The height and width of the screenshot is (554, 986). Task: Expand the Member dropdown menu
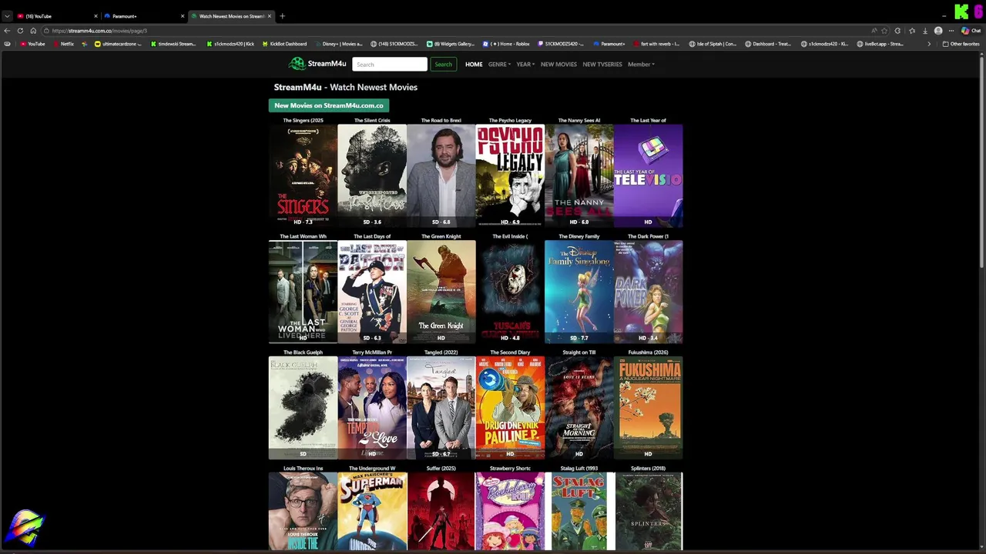click(641, 65)
